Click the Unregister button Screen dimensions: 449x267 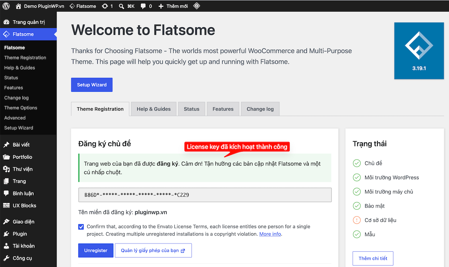click(x=96, y=251)
